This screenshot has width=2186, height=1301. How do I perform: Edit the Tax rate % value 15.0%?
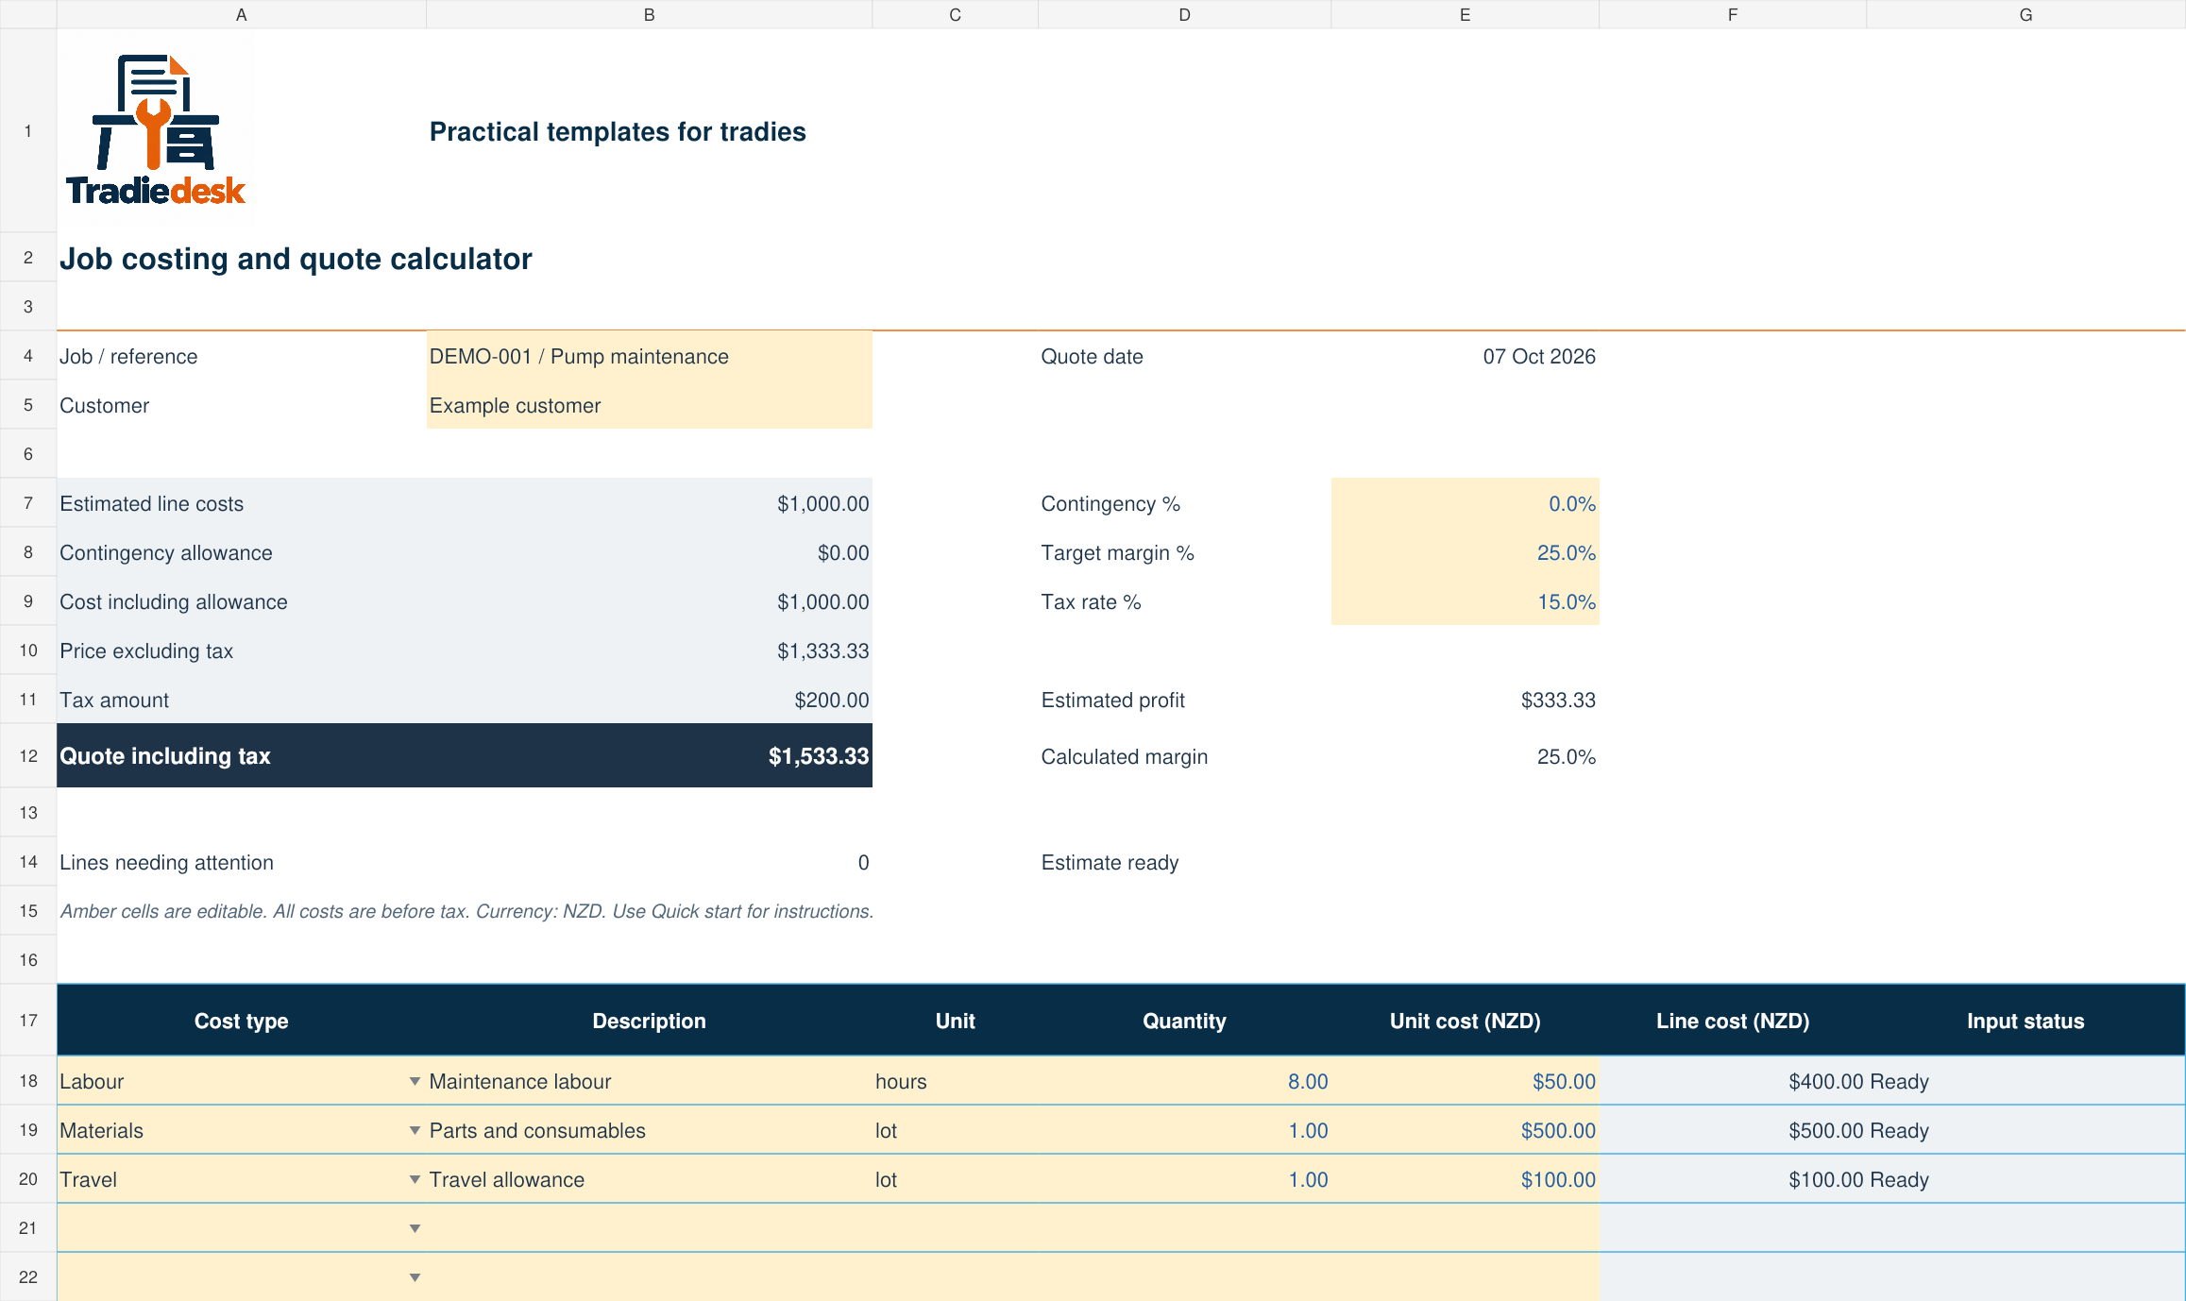pyautogui.click(x=1465, y=601)
